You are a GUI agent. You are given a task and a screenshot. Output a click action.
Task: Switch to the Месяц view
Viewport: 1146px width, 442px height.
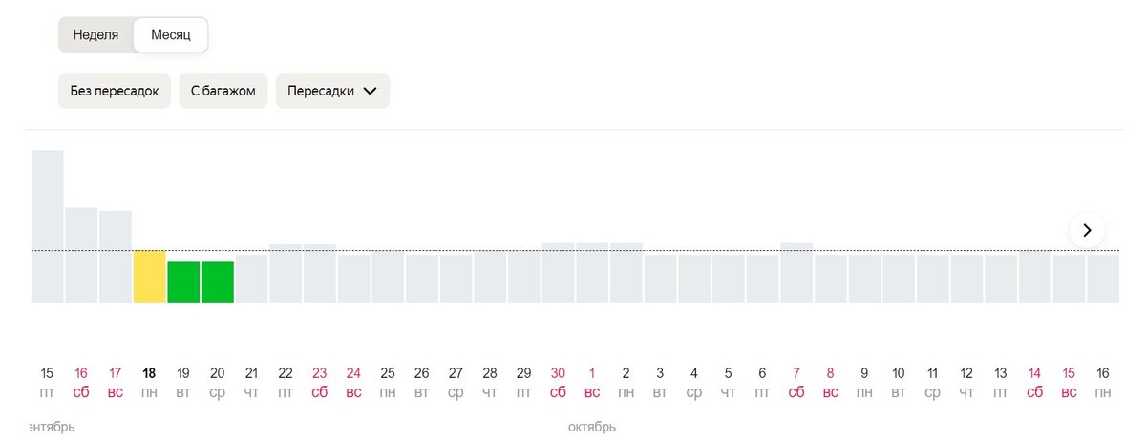pos(170,35)
